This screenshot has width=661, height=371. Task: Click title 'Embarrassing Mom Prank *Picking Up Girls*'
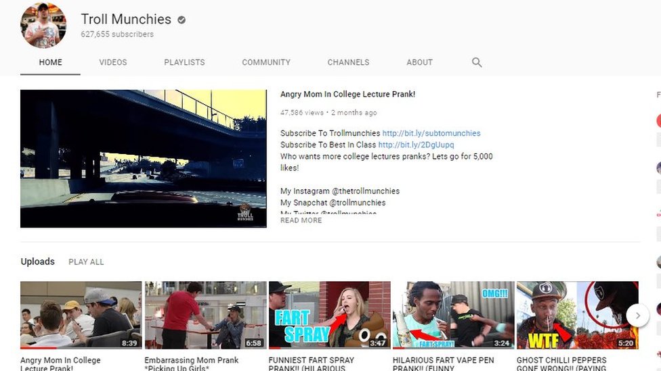point(192,364)
